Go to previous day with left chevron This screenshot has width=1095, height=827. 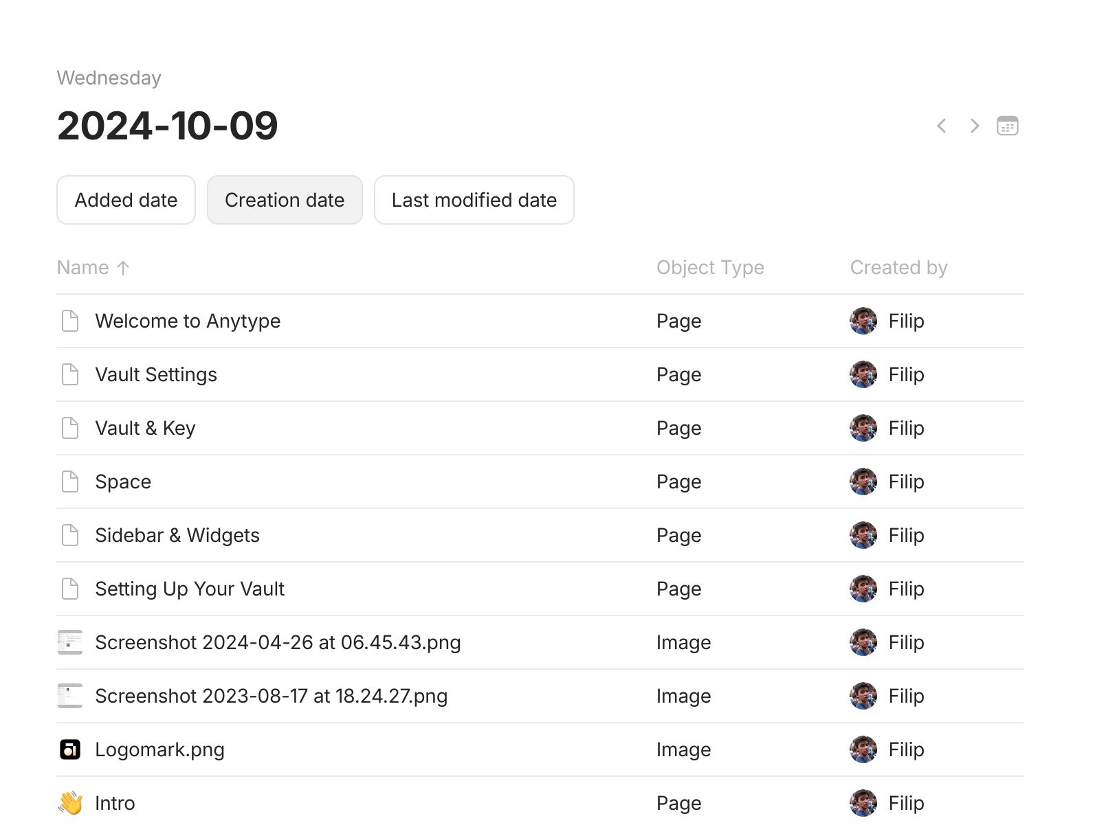[x=942, y=126]
